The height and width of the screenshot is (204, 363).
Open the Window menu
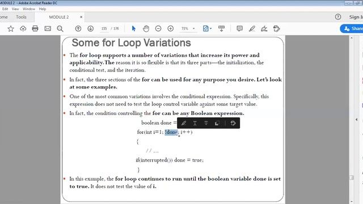point(29,9)
